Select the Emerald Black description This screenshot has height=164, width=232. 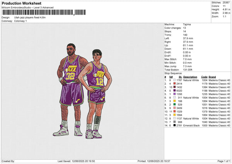point(191,126)
